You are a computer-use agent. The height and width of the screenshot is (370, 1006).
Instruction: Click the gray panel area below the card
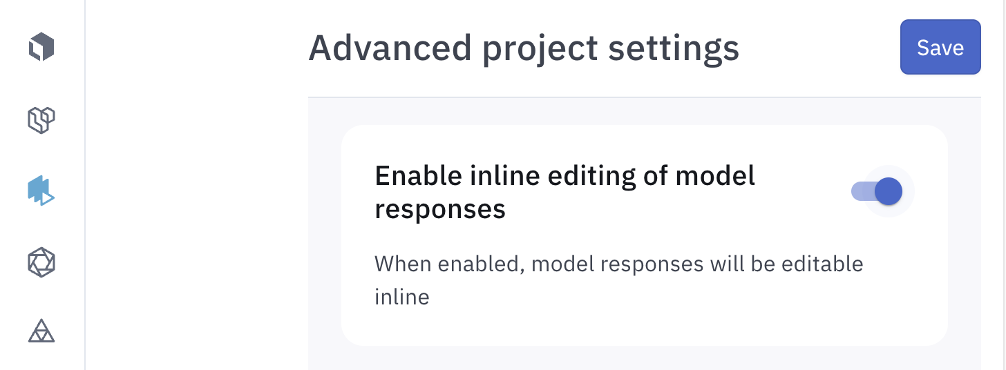point(644,359)
